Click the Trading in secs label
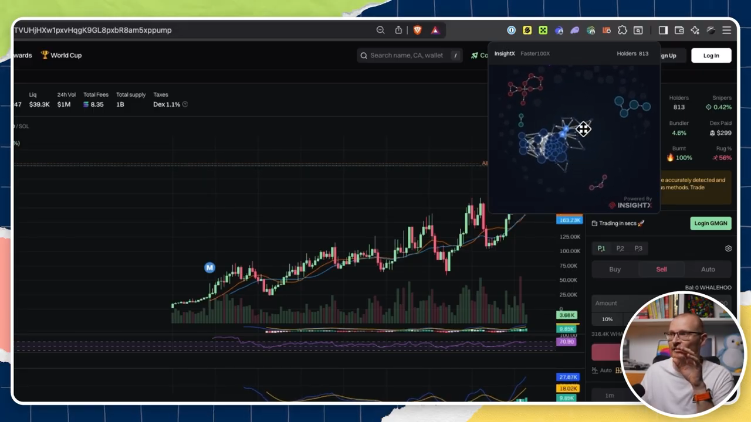Image resolution: width=751 pixels, height=422 pixels. point(618,223)
